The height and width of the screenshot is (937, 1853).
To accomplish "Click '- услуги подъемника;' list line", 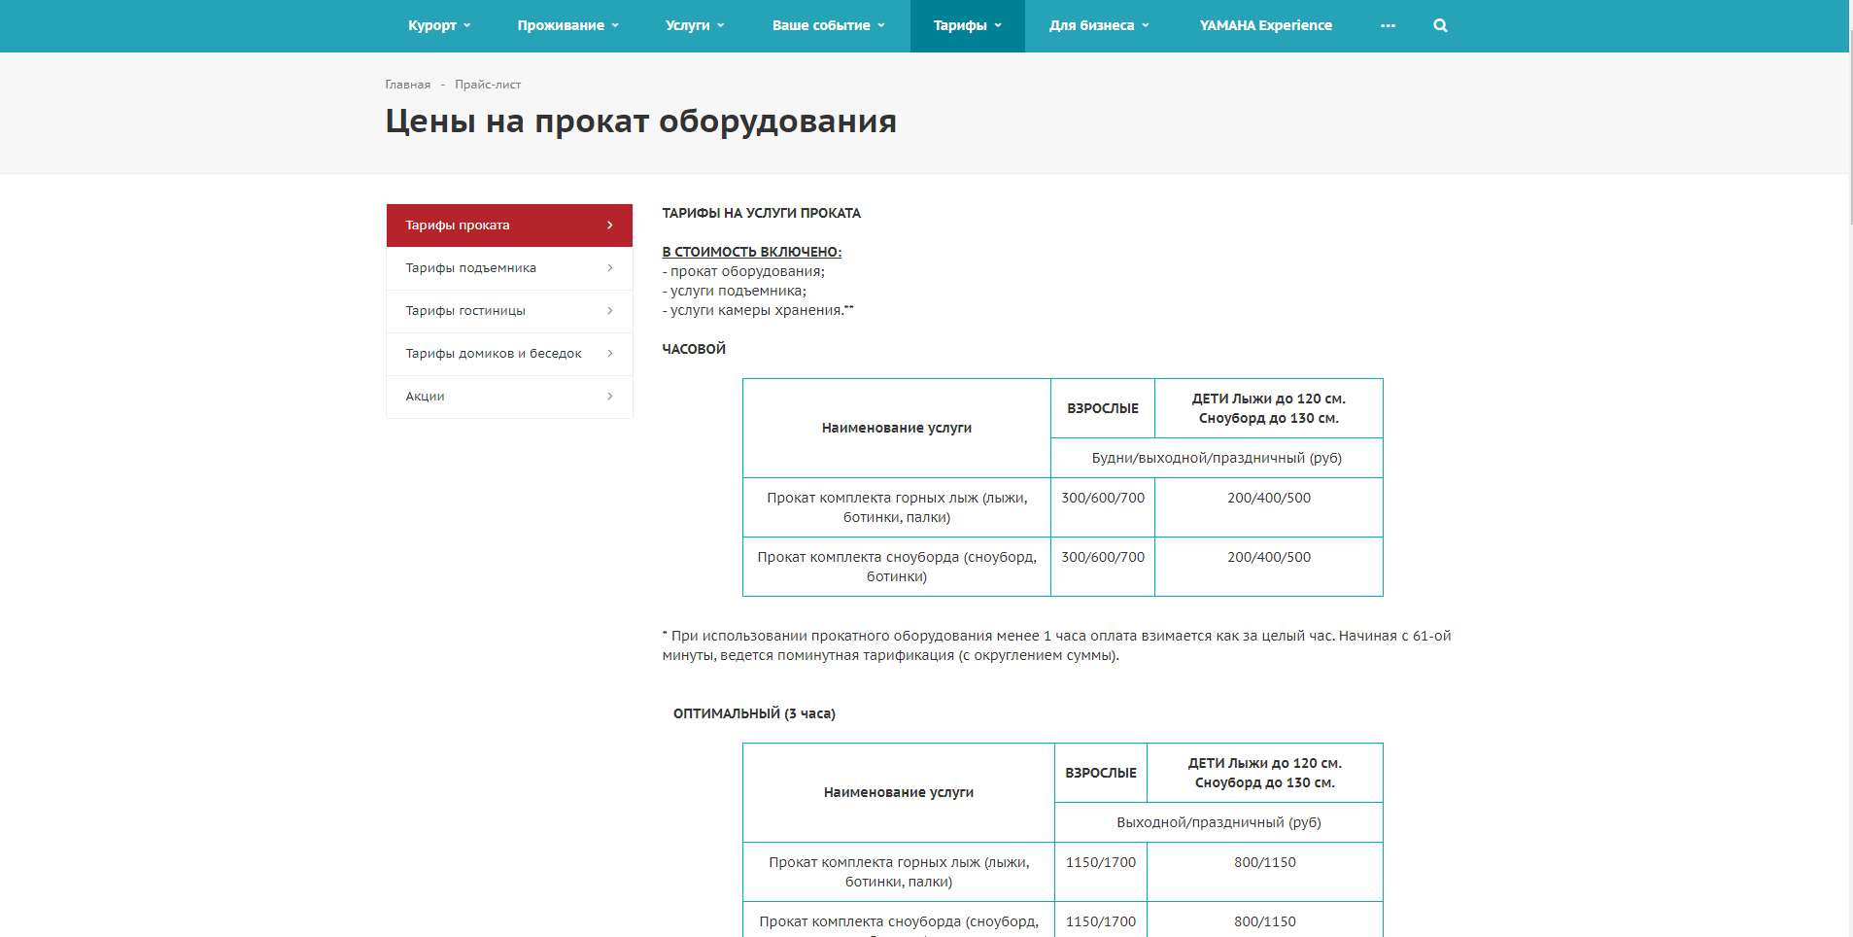I will pos(734,291).
